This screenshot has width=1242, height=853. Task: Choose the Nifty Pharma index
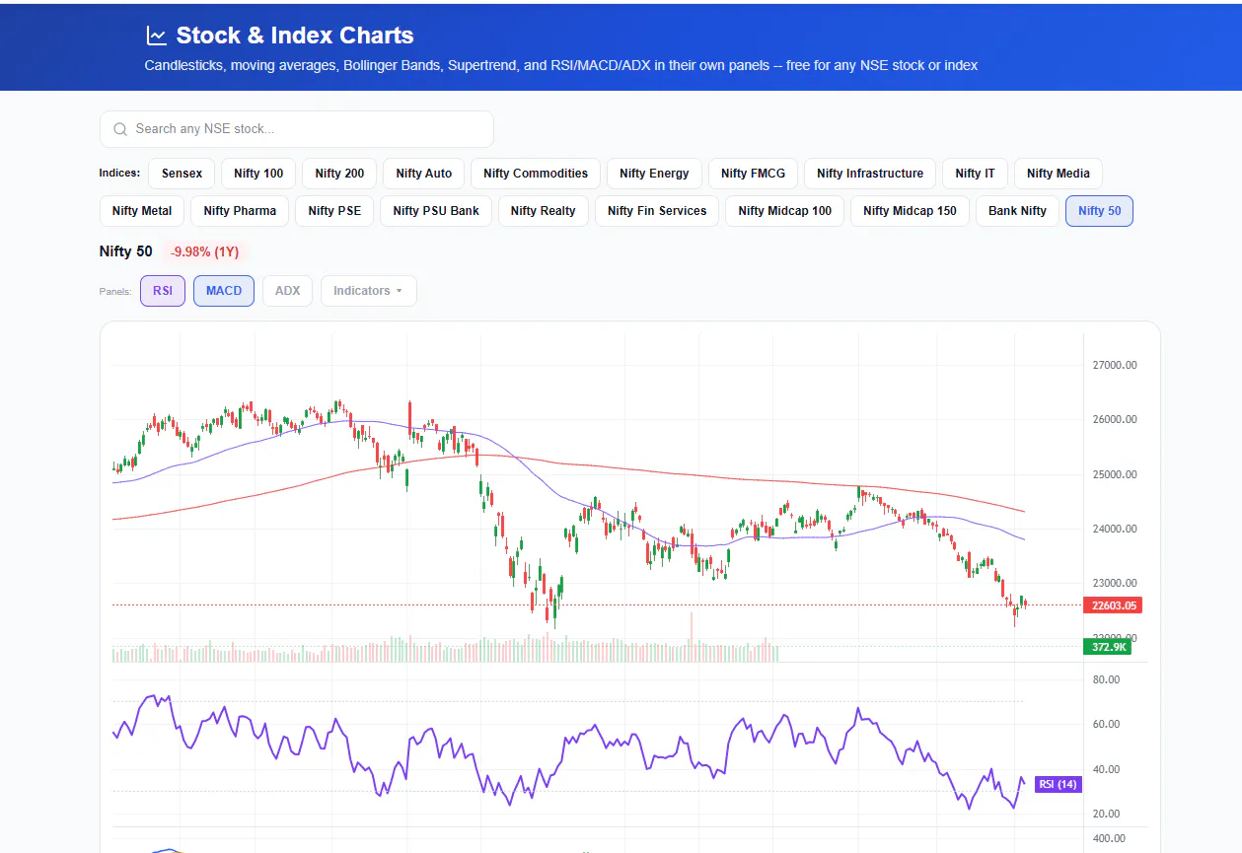[240, 211]
